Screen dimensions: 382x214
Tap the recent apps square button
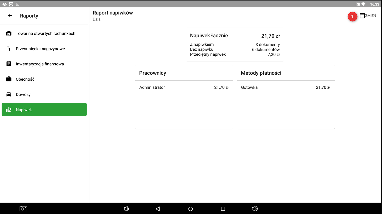(223, 209)
